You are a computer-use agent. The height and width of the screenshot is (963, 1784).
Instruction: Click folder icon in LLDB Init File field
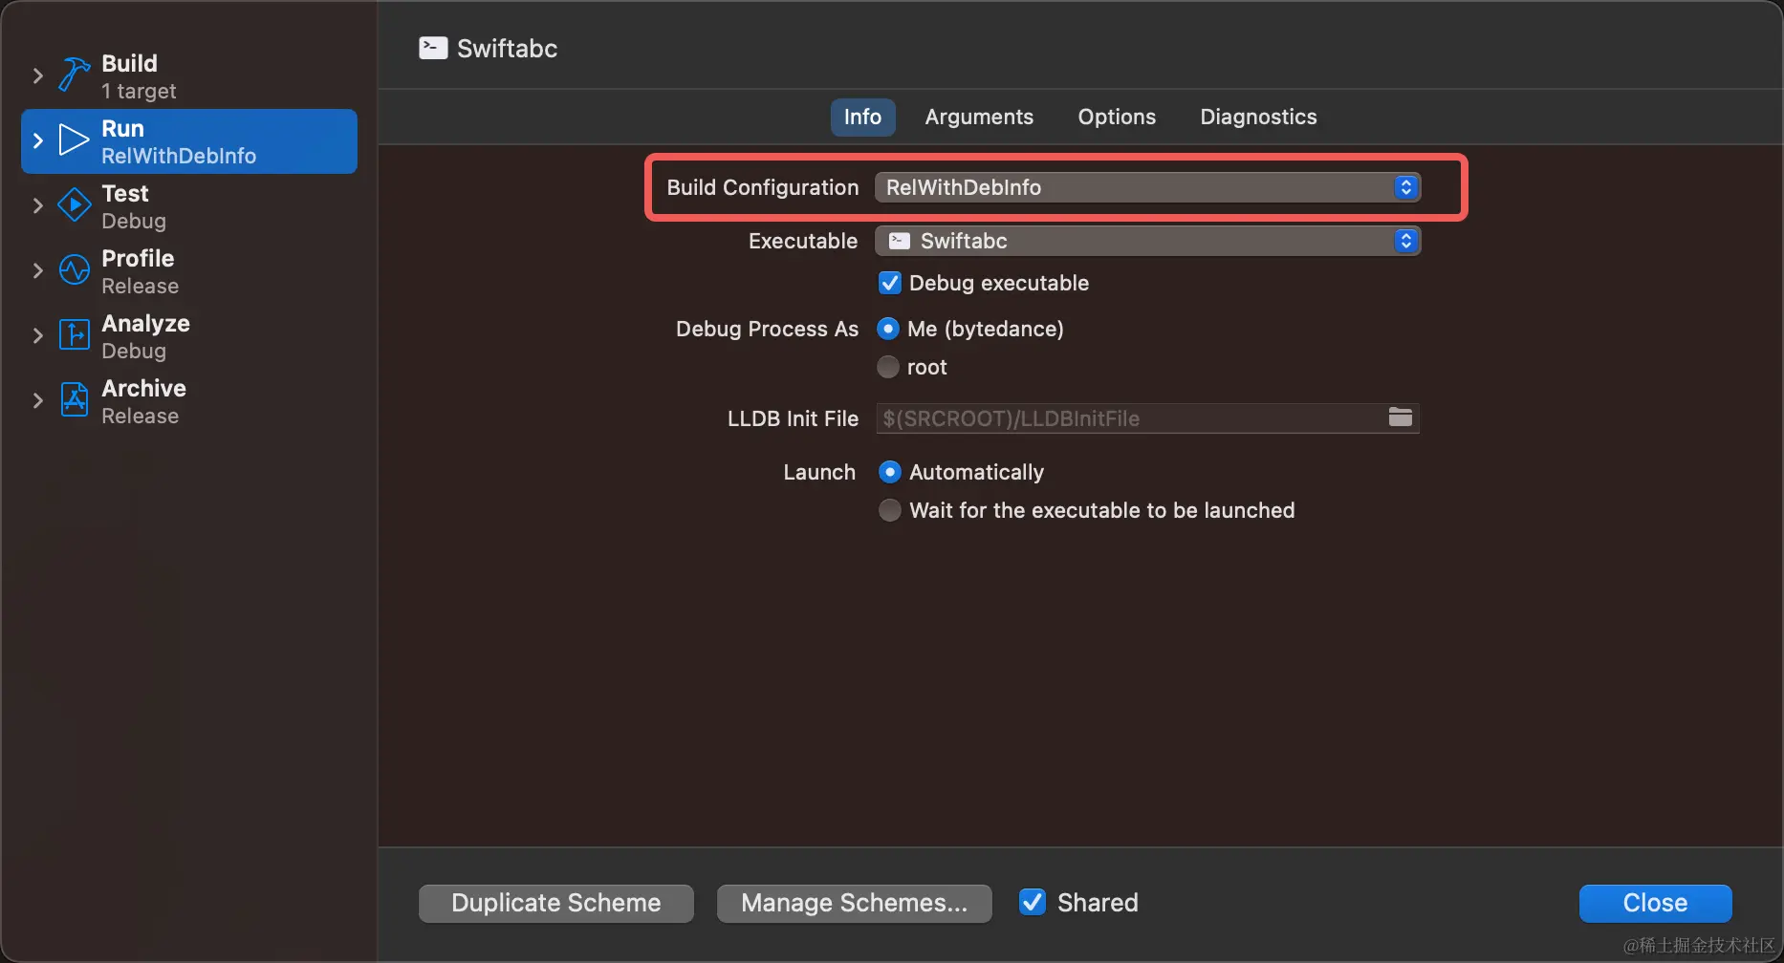tap(1401, 417)
